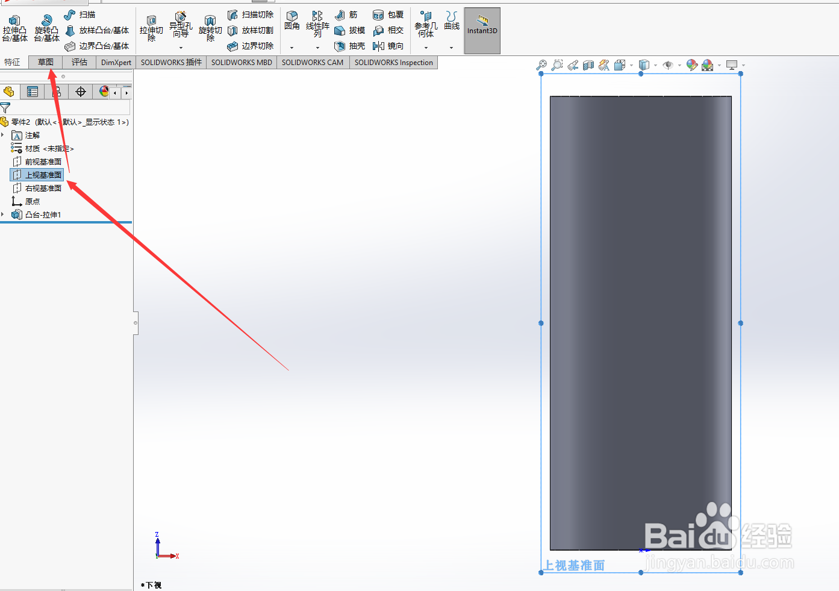Click the Section View icon
The width and height of the screenshot is (839, 591).
click(588, 65)
